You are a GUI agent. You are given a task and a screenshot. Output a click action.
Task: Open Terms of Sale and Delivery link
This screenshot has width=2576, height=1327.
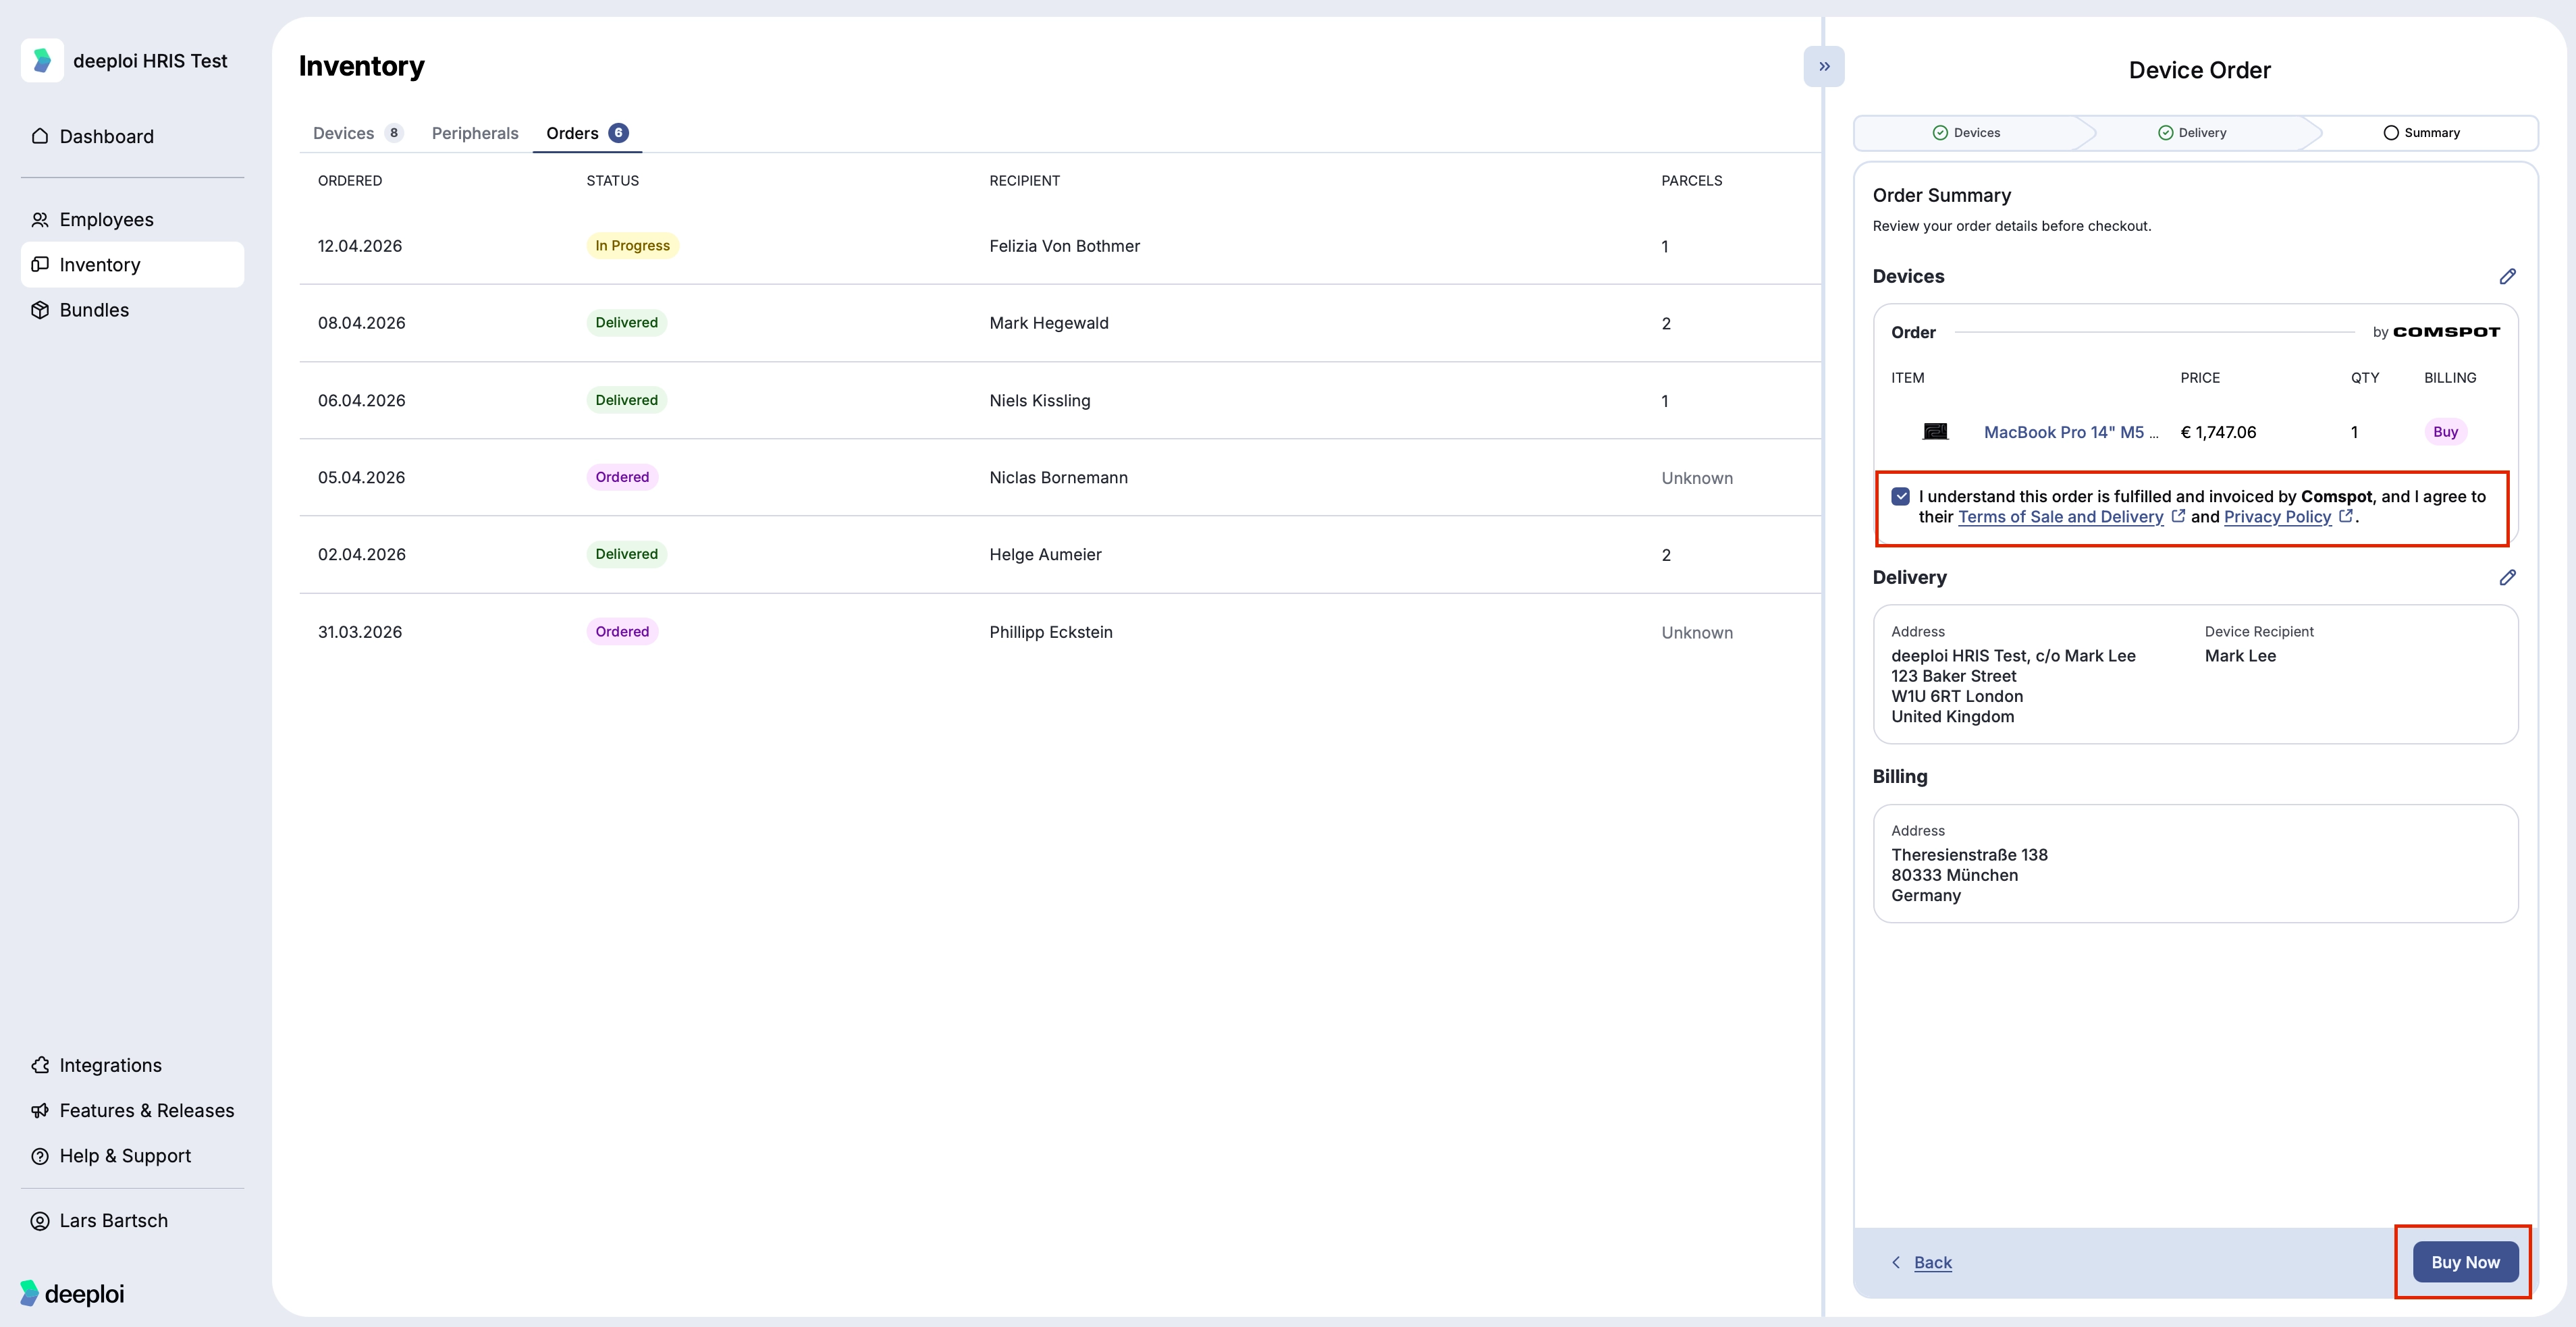pos(2060,516)
